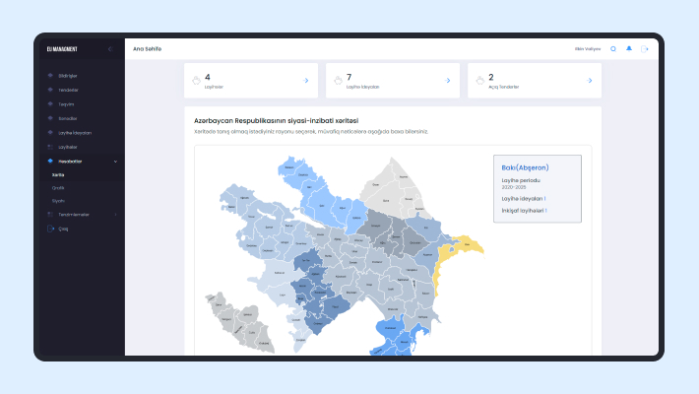Select the yellow Bakı (Abşeron) region on map
699x394 pixels.
(x=468, y=248)
